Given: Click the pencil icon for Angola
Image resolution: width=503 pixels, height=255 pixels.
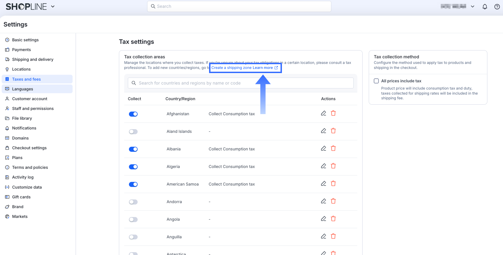Looking at the screenshot, I should (323, 219).
